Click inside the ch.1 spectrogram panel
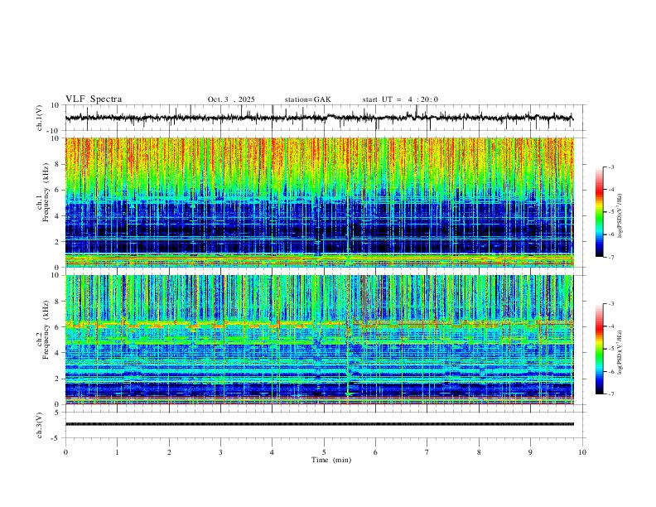656x507 pixels. coord(319,202)
